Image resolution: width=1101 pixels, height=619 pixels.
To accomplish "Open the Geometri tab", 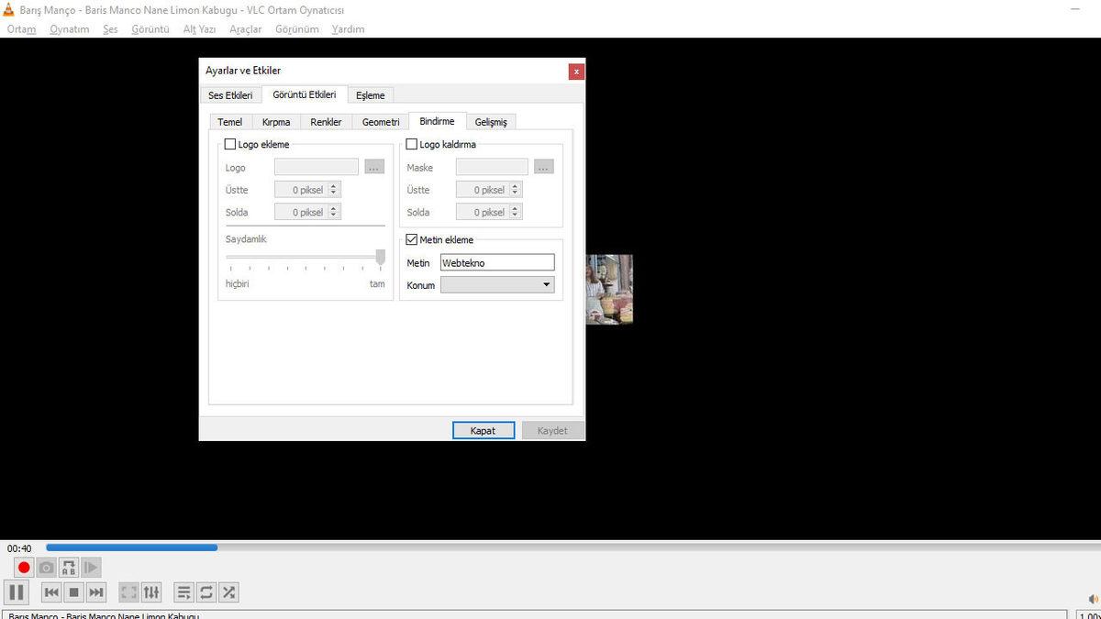I will pos(380,121).
